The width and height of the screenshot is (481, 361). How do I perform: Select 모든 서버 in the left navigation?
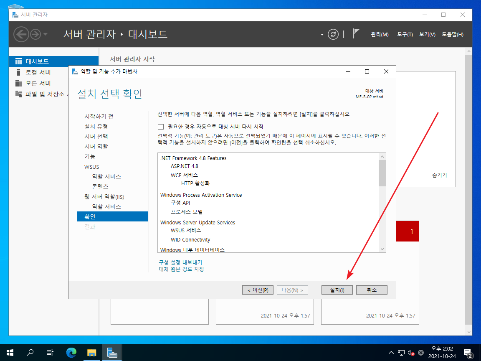(x=38, y=84)
